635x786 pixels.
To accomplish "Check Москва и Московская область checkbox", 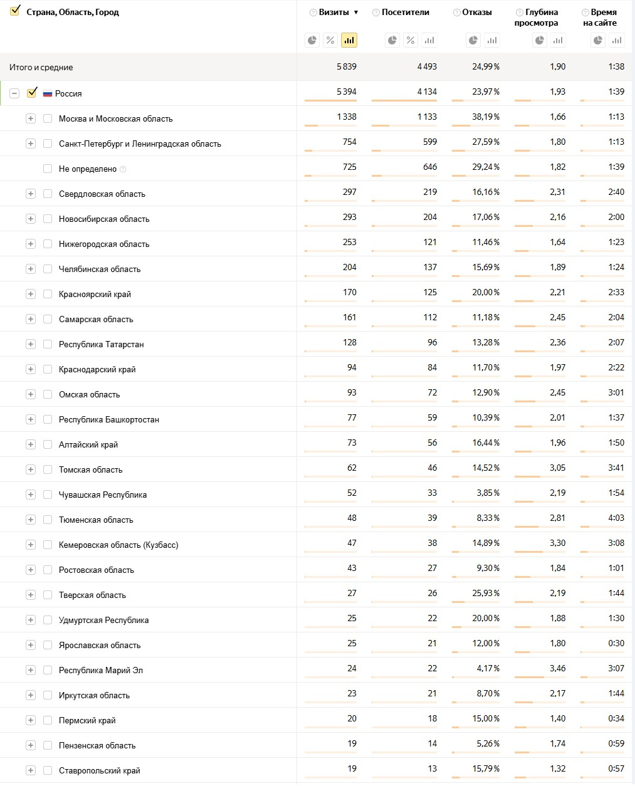I will click(48, 118).
